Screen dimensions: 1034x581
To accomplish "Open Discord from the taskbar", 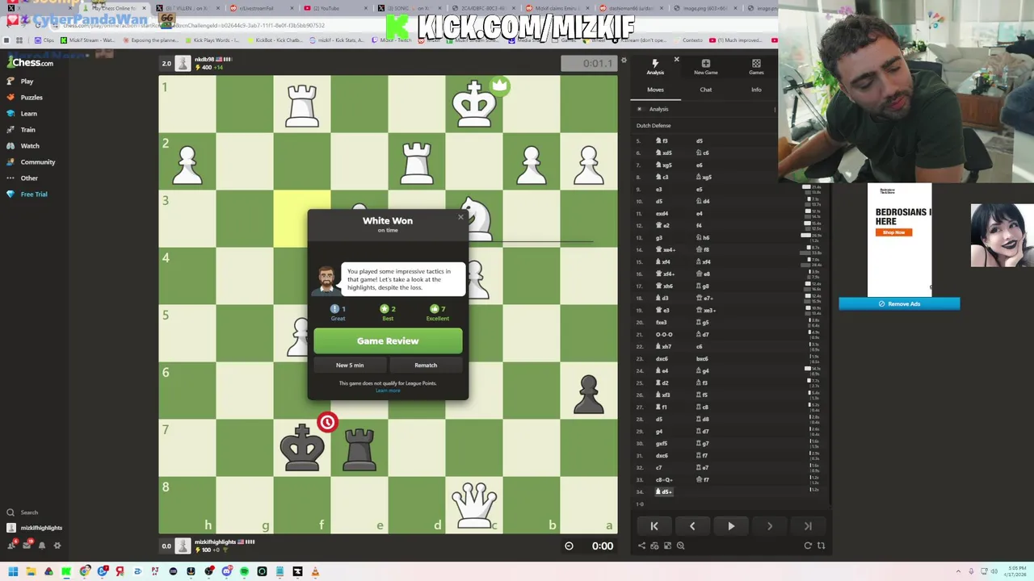I will pos(226,572).
